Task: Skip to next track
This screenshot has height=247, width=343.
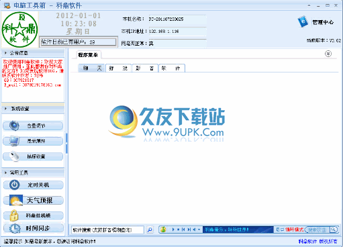Action: [x=189, y=230]
